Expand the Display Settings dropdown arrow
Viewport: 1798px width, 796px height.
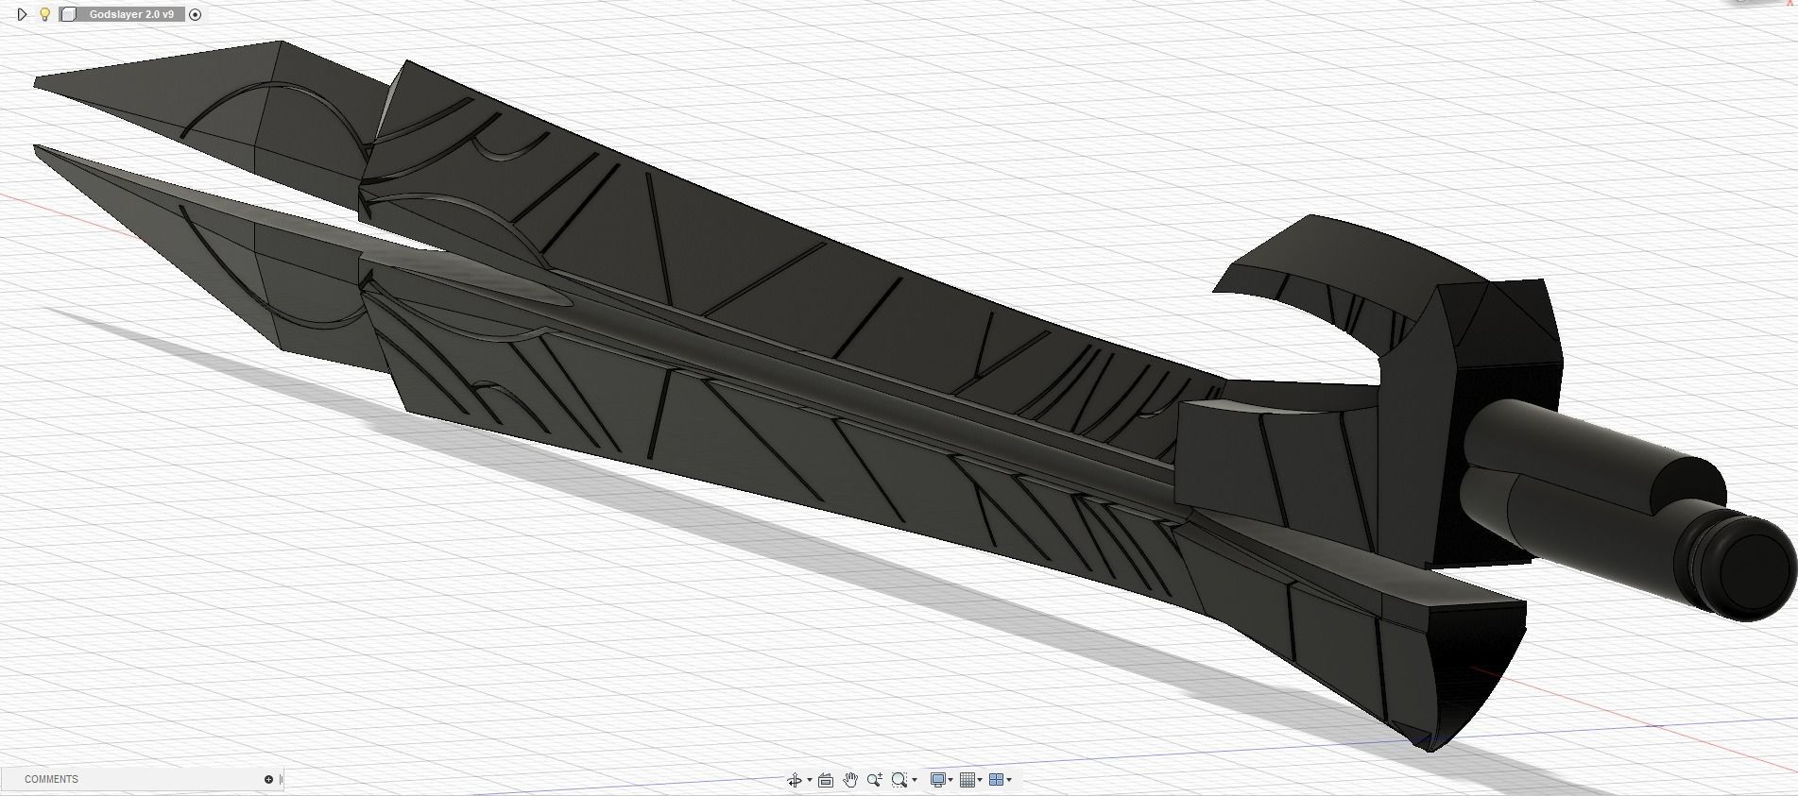950,780
